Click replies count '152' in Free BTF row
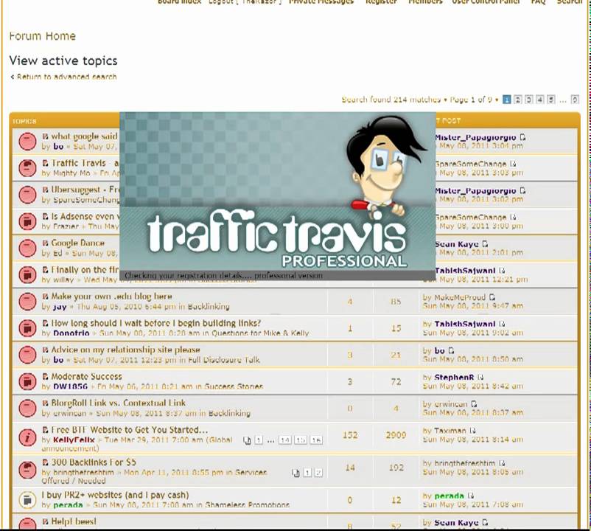 tap(350, 435)
